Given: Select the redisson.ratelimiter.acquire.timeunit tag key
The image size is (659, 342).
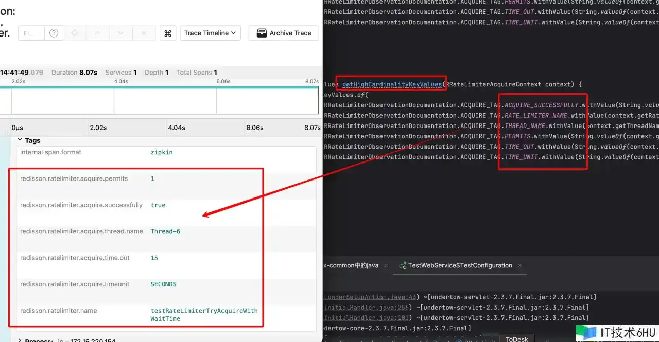Looking at the screenshot, I should coord(75,284).
